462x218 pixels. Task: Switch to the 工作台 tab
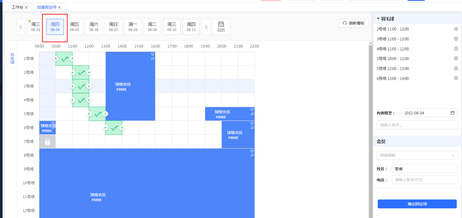click(17, 7)
